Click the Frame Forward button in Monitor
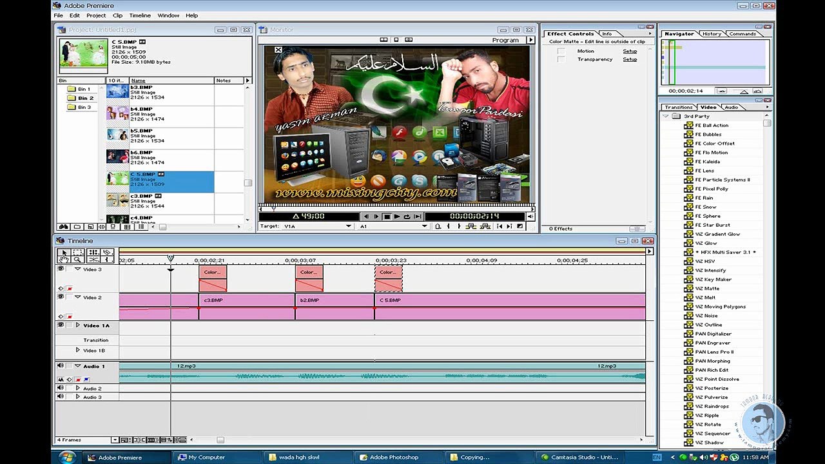The image size is (825, 464). 376,217
